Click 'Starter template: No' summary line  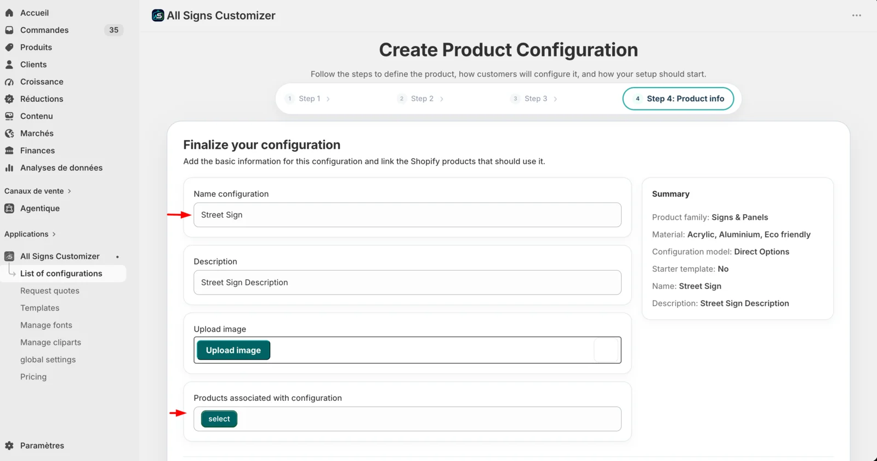[690, 269]
